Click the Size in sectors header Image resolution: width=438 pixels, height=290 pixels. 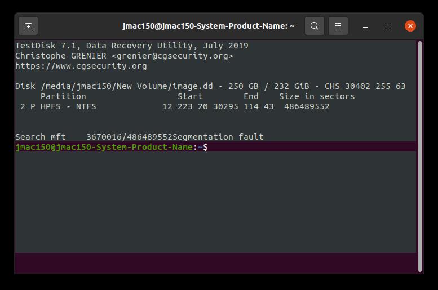click(317, 96)
